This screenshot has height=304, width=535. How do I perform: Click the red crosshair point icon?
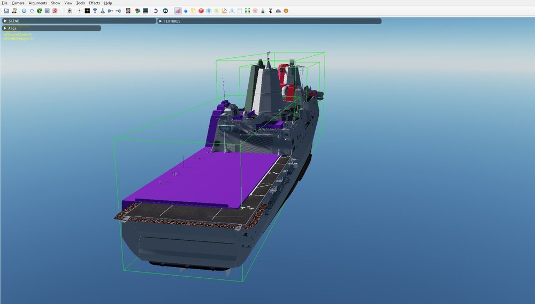coord(80,11)
